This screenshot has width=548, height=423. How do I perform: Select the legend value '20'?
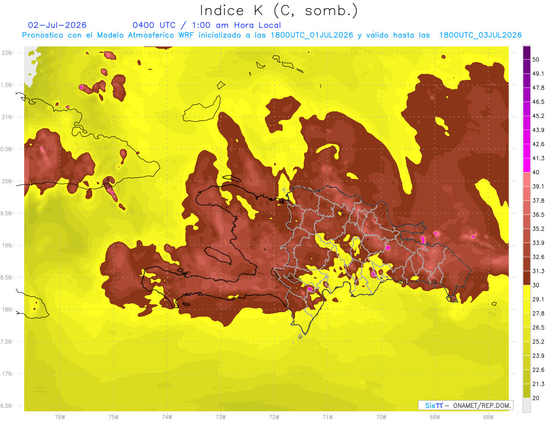(x=536, y=398)
